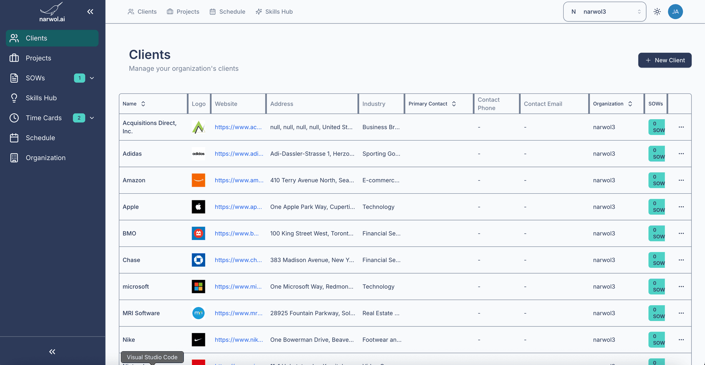Screen dimensions: 705x365
Task: Click the Chase logo thumbnail
Action: click(198, 260)
